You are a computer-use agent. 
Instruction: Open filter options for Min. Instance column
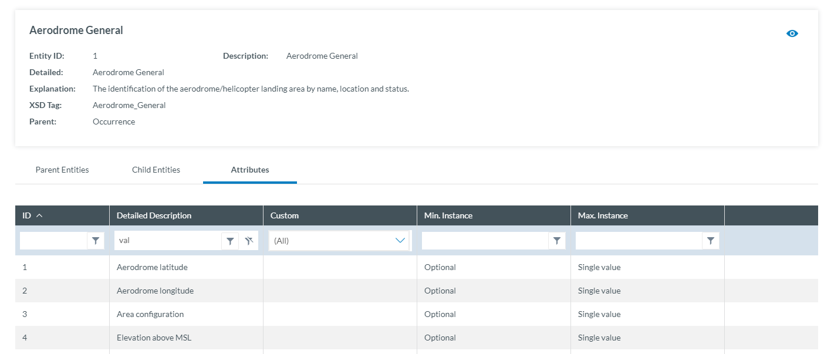point(557,241)
